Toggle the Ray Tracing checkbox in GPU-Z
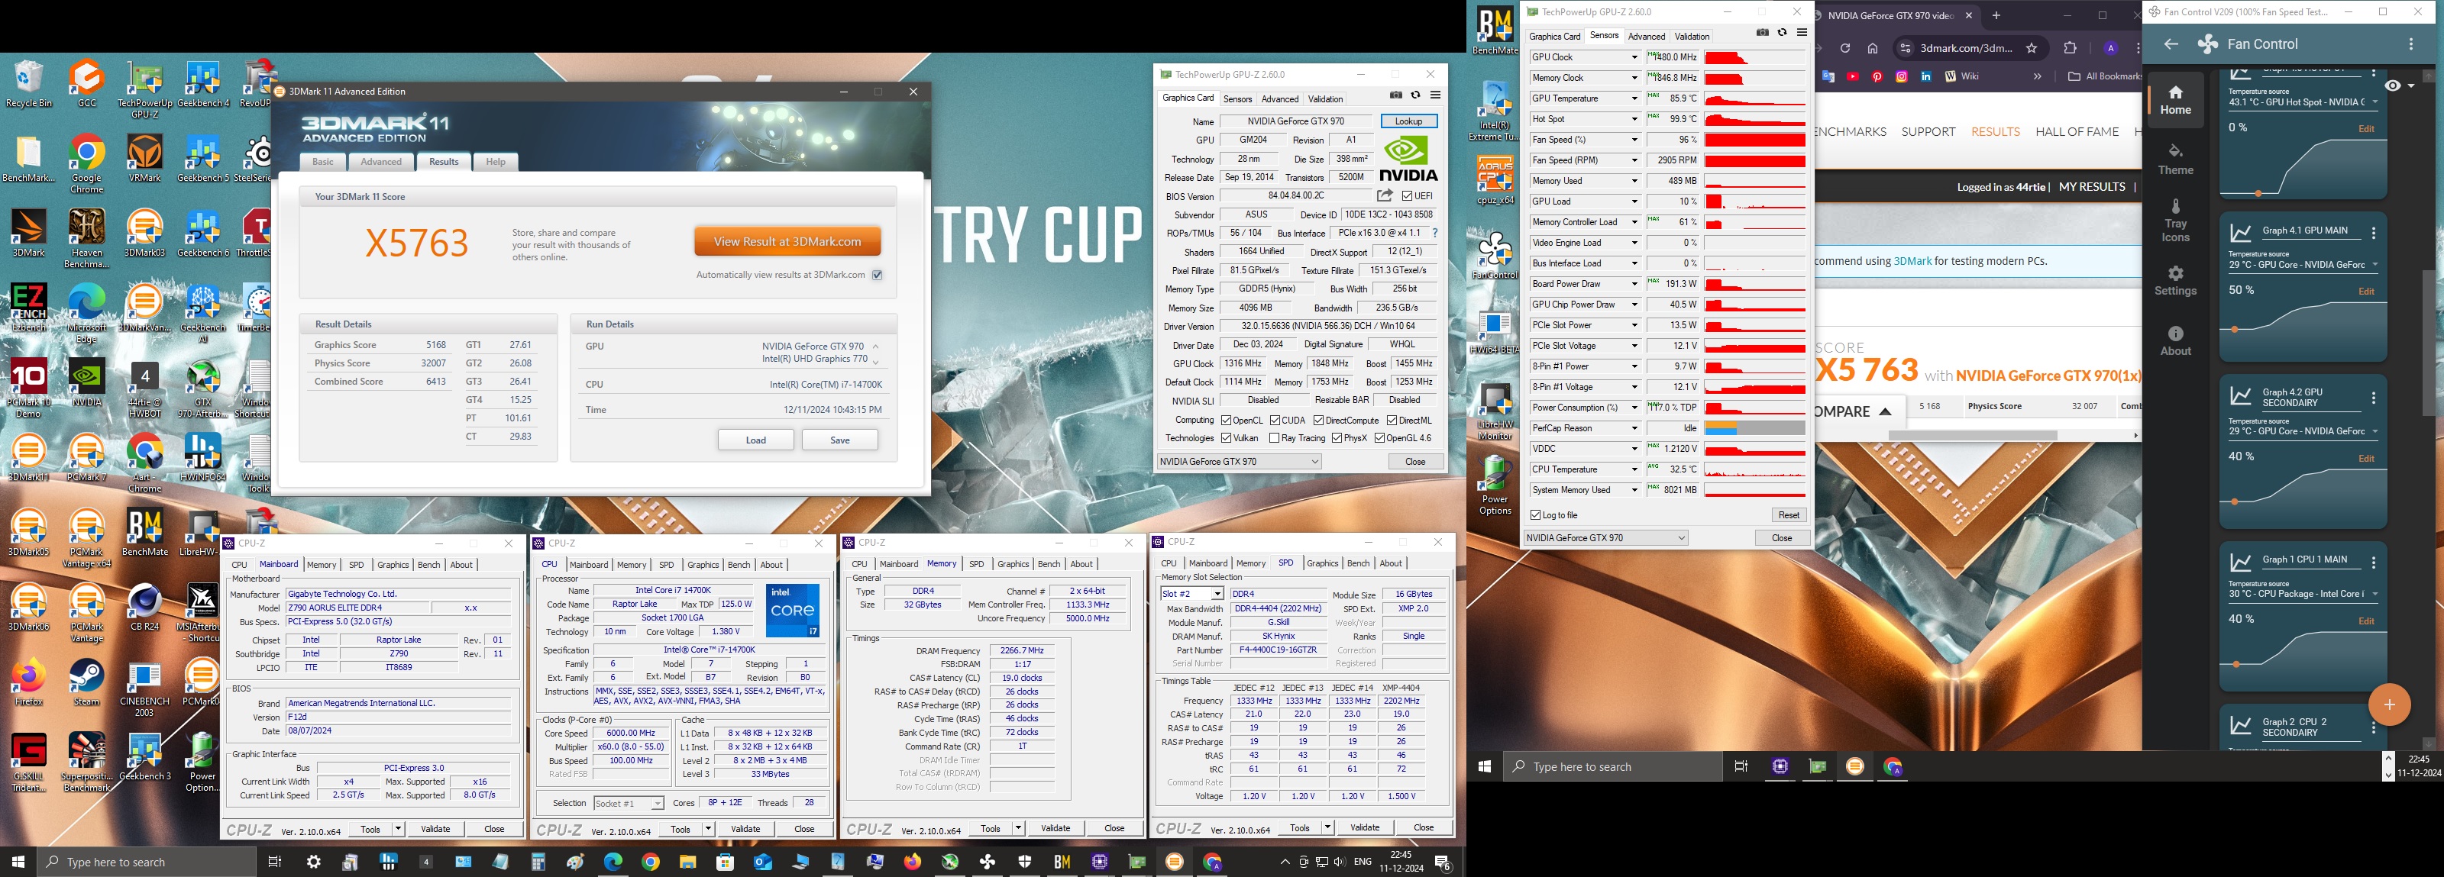The height and width of the screenshot is (877, 2444). pyautogui.click(x=1274, y=438)
